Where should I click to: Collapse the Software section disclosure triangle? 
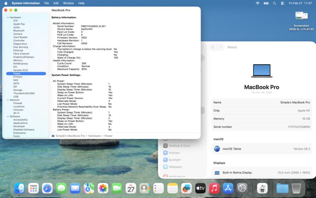pos(8,116)
